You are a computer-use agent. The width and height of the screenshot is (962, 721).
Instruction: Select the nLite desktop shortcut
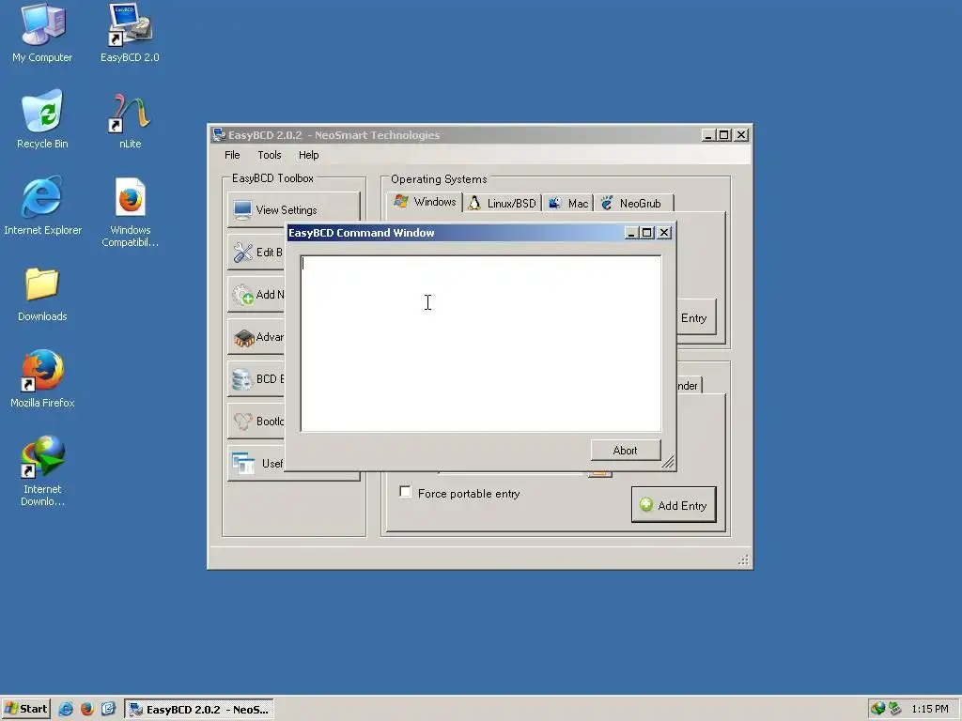(x=130, y=120)
